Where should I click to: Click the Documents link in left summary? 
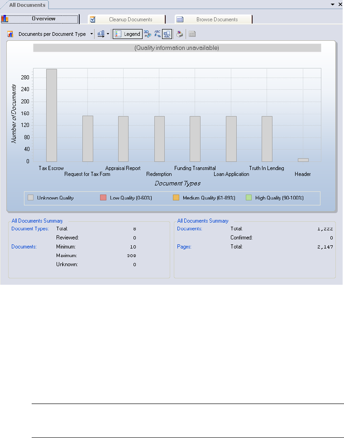[24, 247]
